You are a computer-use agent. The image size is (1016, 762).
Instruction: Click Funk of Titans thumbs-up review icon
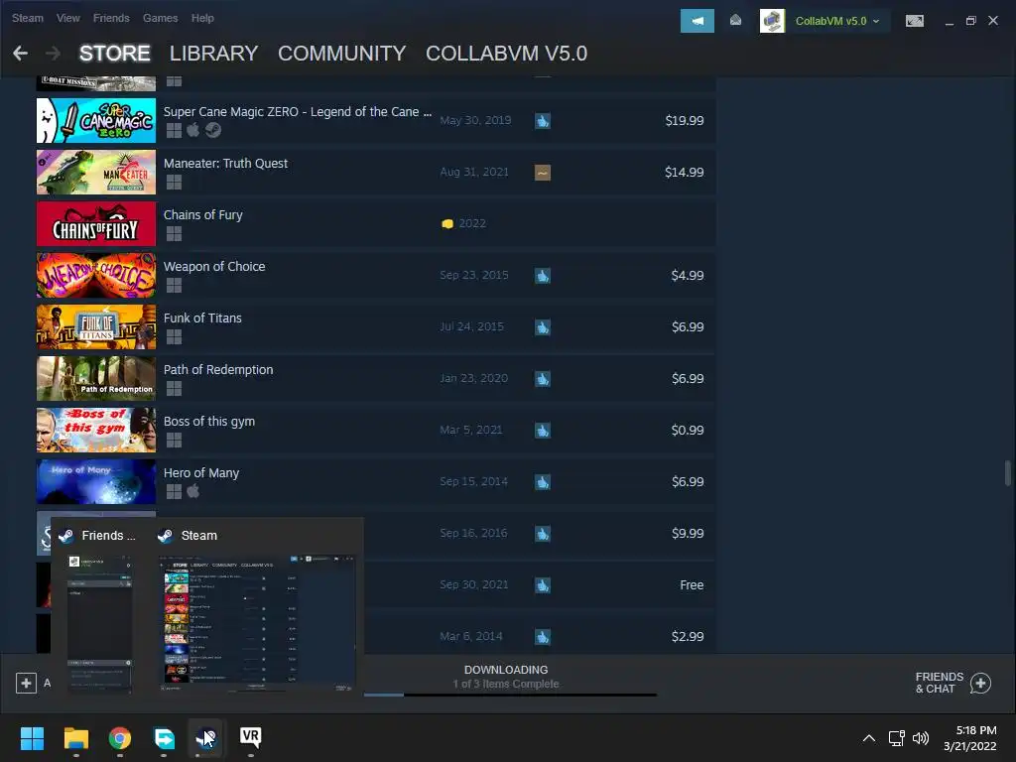pos(543,327)
